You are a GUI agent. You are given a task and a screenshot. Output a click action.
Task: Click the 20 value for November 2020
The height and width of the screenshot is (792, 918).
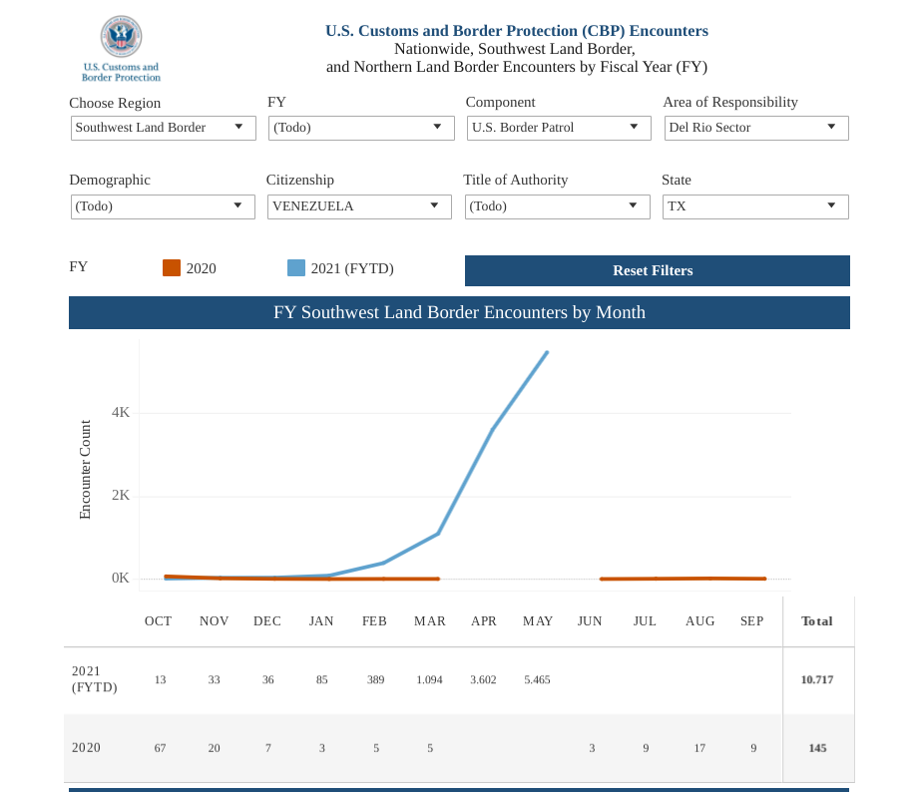coord(214,748)
